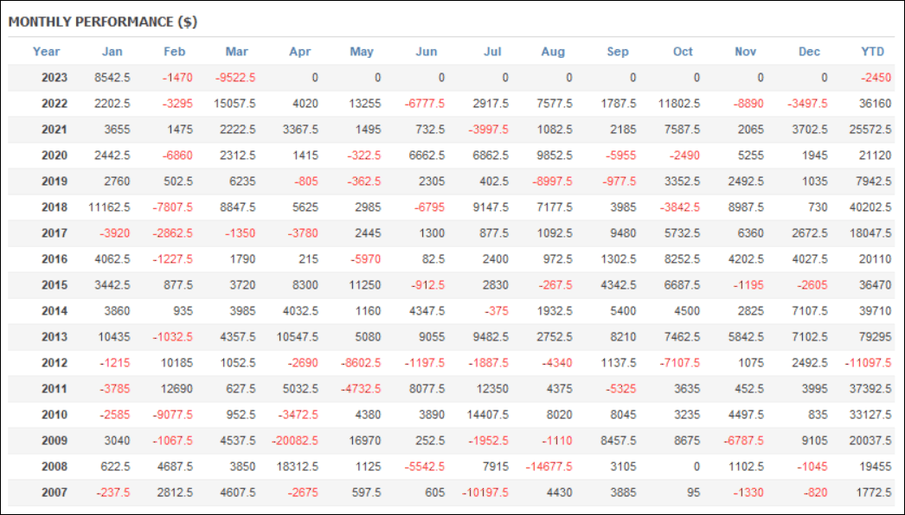Click the Monthly Performance ($) heading

pos(103,22)
